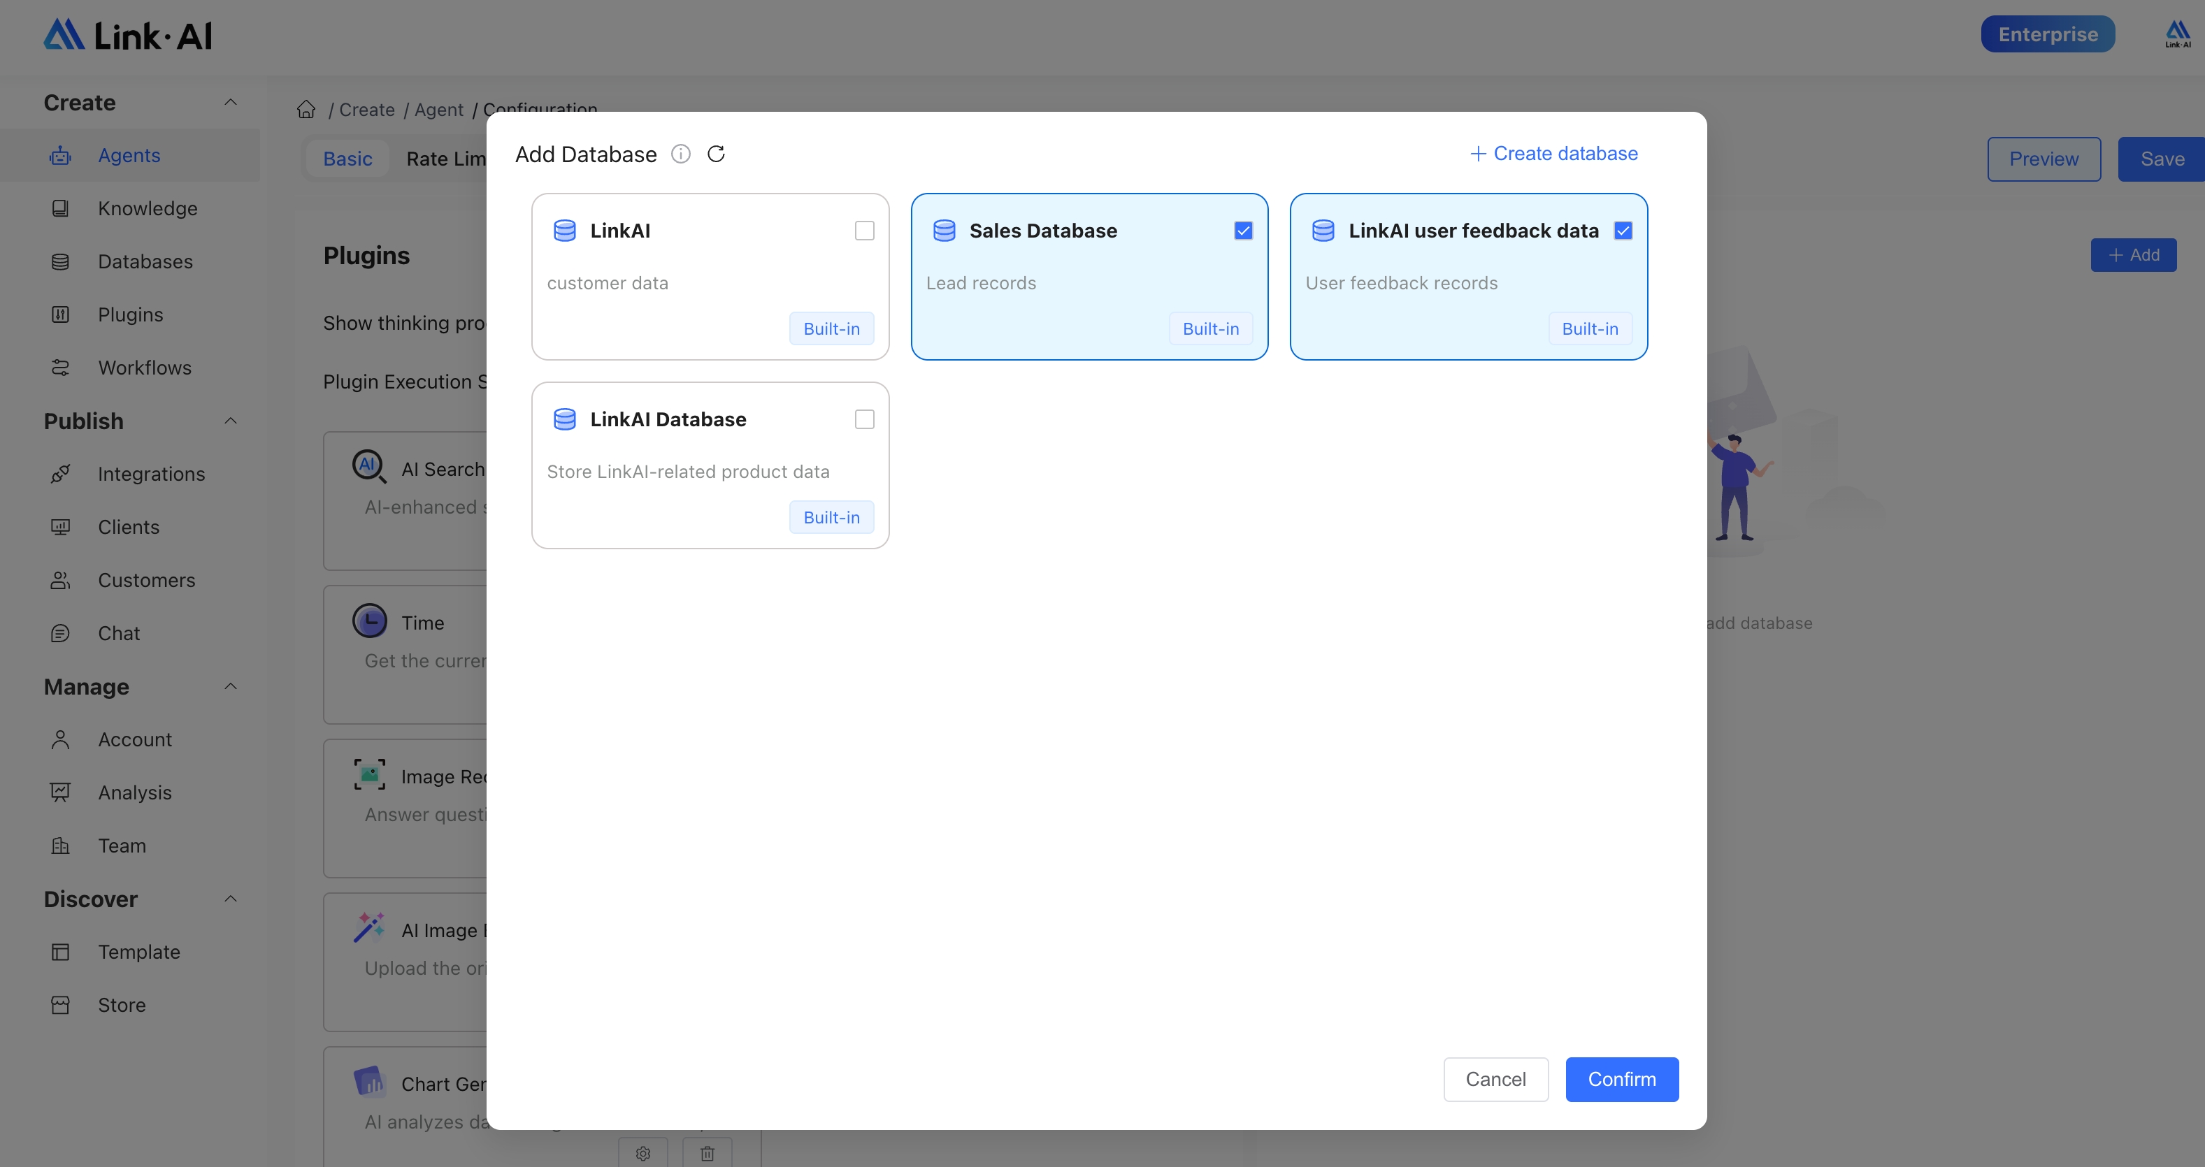The image size is (2205, 1167).
Task: Open the Clients sidebar icon
Action: [x=60, y=527]
